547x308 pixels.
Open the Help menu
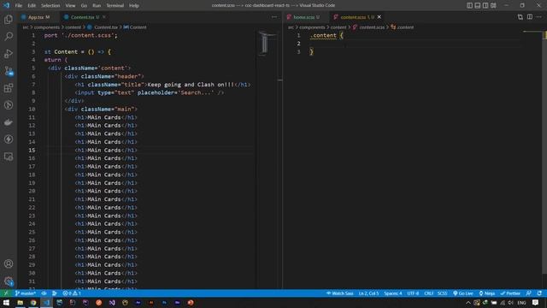click(134, 6)
